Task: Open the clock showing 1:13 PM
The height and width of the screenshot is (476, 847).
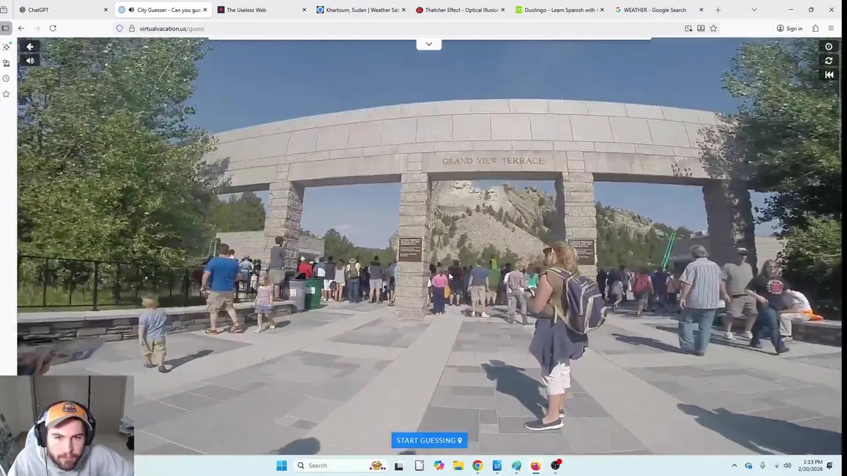Action: click(x=809, y=465)
